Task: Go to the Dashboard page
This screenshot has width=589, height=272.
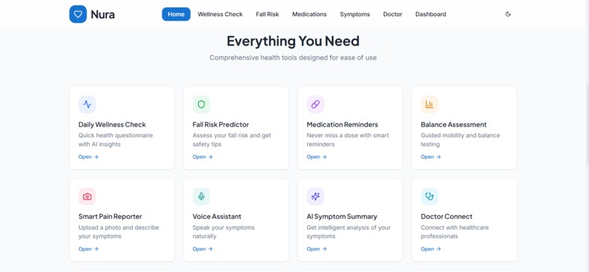Action: pos(430,15)
